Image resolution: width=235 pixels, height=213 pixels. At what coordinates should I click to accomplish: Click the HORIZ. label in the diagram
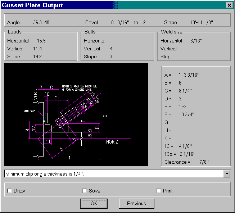[x=113, y=142]
